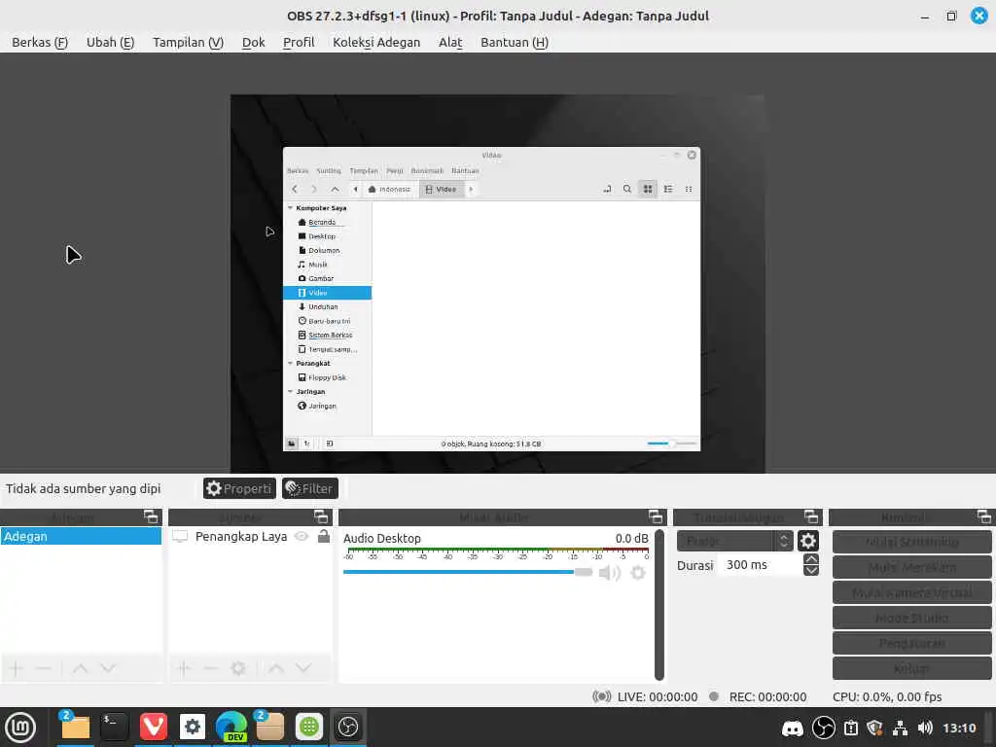996x747 pixels.
Task: Open Audio Desktop settings gear
Action: point(638,573)
